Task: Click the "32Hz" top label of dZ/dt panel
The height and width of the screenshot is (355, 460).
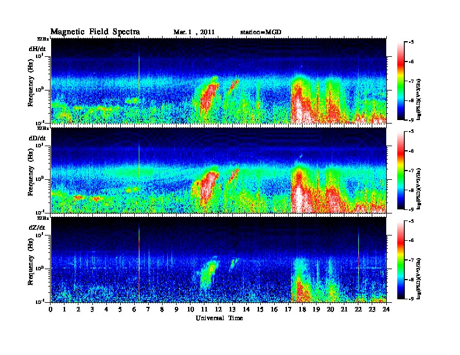Action: click(x=43, y=218)
